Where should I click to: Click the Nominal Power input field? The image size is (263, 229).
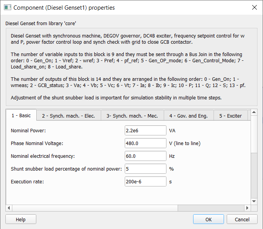[x=146, y=131]
